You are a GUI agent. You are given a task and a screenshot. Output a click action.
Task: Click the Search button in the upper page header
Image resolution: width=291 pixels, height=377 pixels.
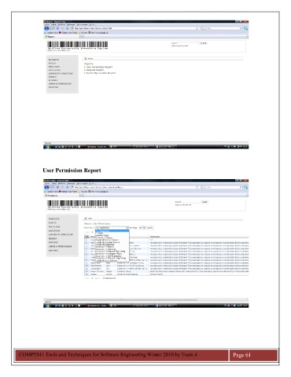[x=203, y=43]
